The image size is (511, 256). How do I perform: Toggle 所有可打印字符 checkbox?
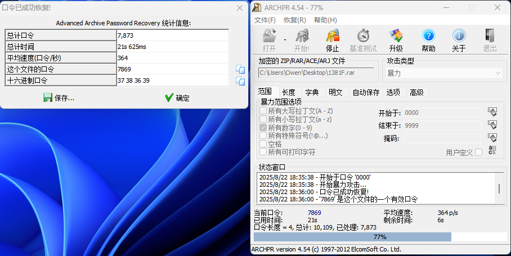pos(263,152)
